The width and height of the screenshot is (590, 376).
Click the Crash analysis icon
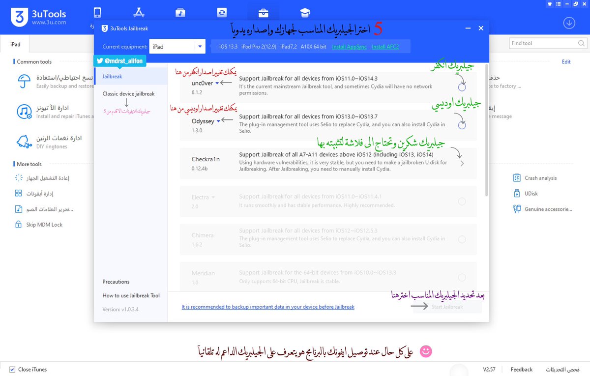(516, 178)
